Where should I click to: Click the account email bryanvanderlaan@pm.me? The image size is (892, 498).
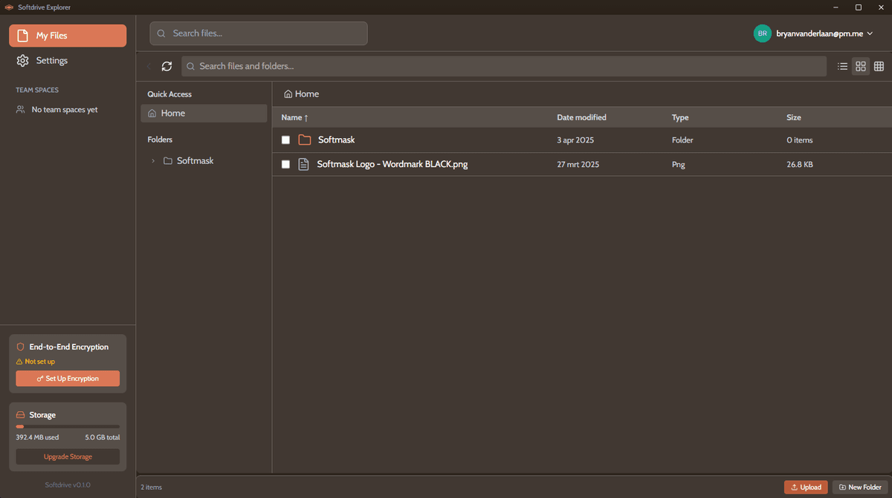coord(819,33)
